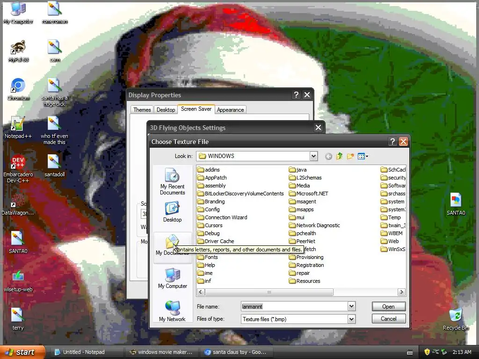Close the 3D Flying Objects Settings window

pos(318,128)
